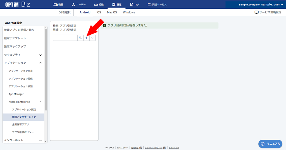Screen dimensions: 286x150
Task: Switch to the Mac OS tab
Action: coord(112,12)
